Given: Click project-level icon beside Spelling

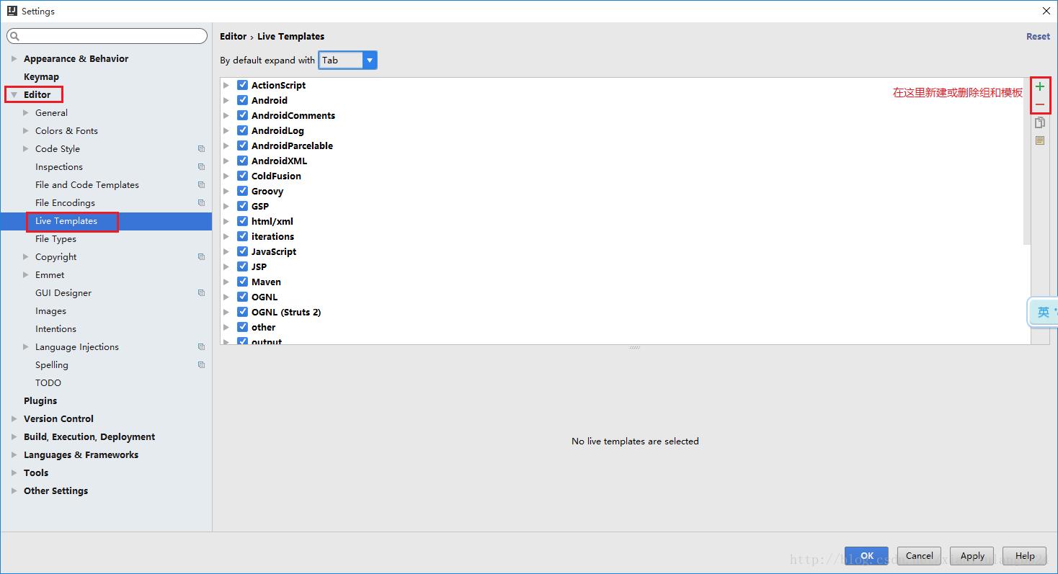Looking at the screenshot, I should pyautogui.click(x=201, y=365).
